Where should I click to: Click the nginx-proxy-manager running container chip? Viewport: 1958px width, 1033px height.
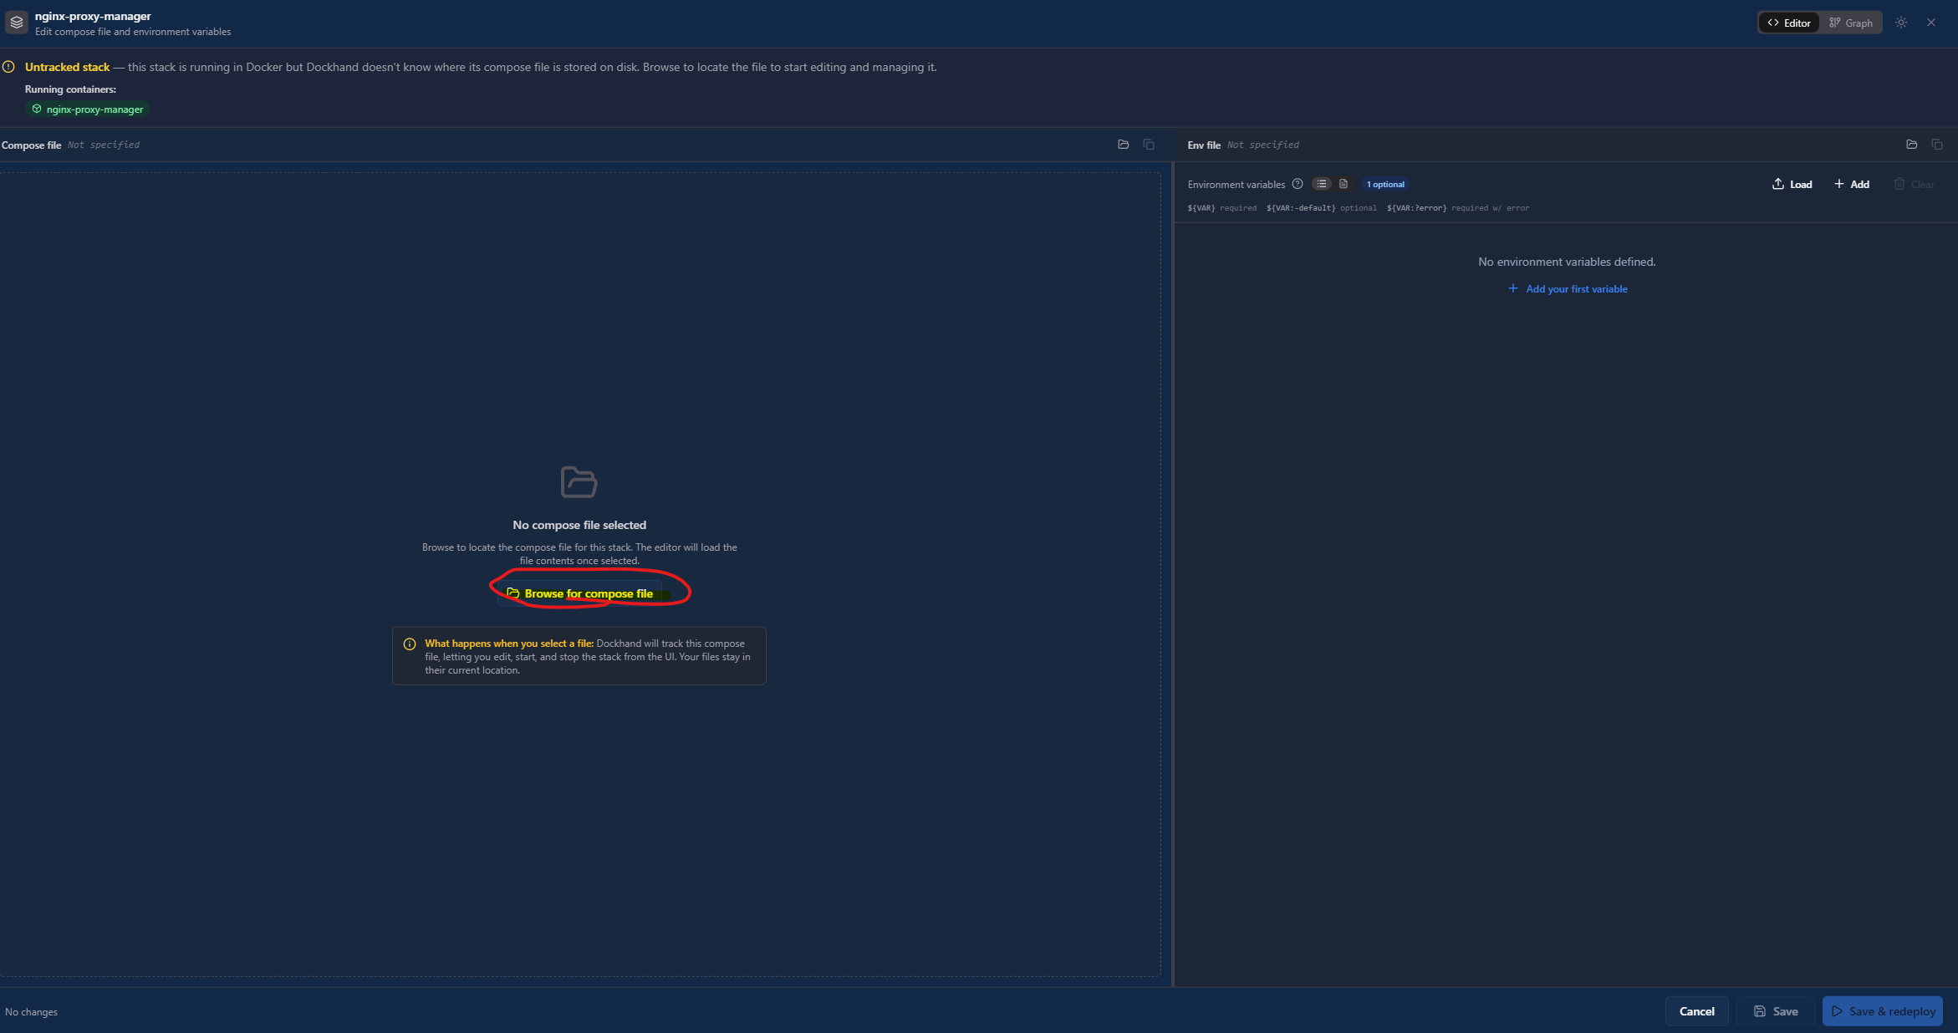click(x=88, y=109)
